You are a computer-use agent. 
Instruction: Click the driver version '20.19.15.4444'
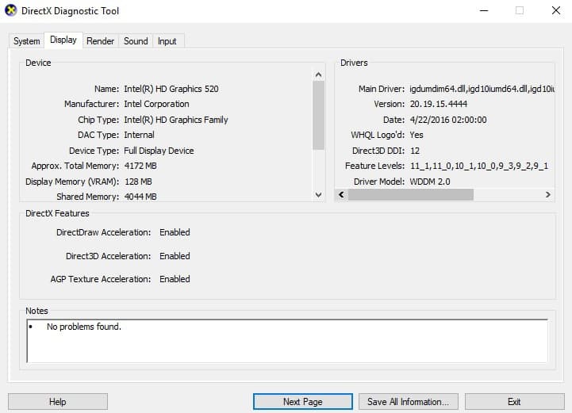point(439,105)
